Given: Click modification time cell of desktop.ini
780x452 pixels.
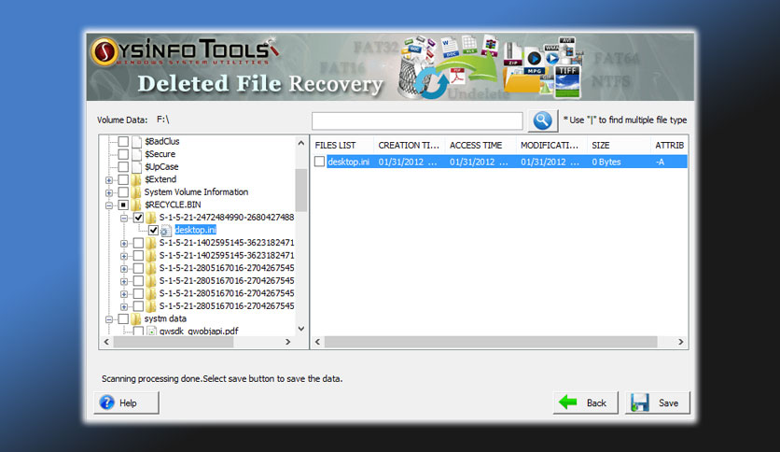Looking at the screenshot, I should [x=550, y=162].
